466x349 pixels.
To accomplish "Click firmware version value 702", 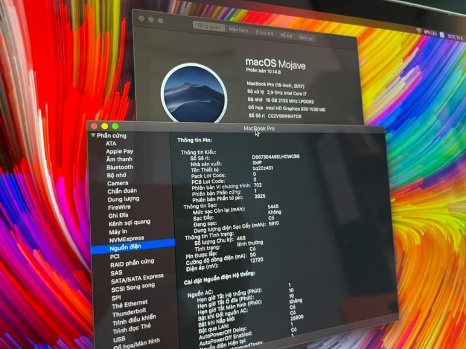I will [257, 185].
